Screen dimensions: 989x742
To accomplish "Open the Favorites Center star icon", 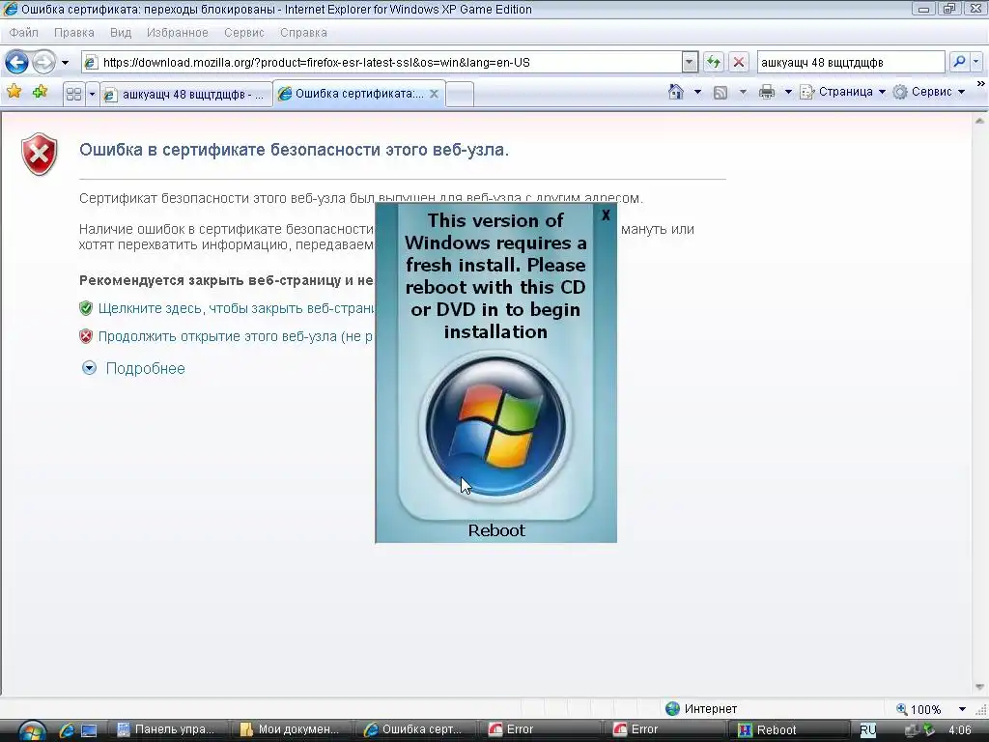I will pos(14,92).
